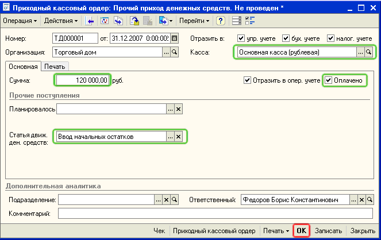Image resolution: width=381 pixels, height=240 pixels.
Task: Click Приходный кассовый ордер print button
Action: tap(214, 231)
